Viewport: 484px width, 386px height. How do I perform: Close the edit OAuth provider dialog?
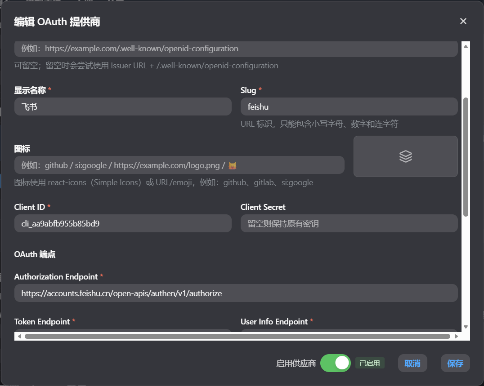463,21
